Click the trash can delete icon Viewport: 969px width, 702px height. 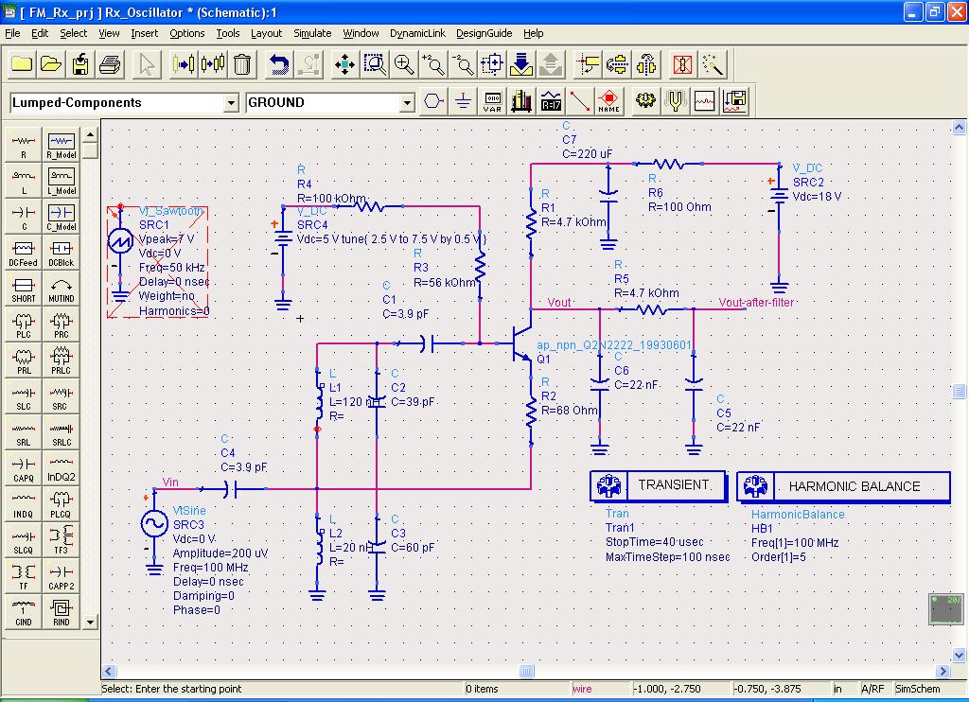[x=242, y=64]
